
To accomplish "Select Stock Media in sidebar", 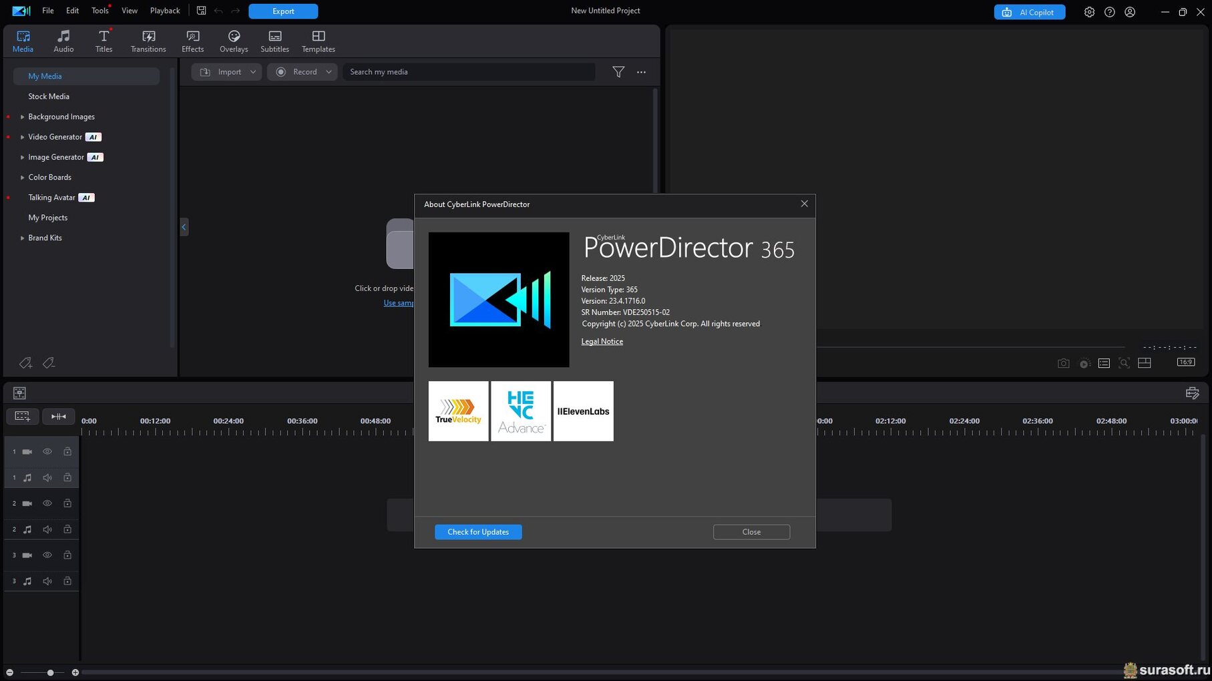I will click(x=49, y=96).
